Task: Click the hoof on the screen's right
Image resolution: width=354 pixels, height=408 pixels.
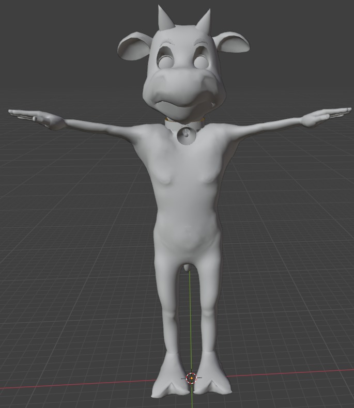Action: point(212,372)
